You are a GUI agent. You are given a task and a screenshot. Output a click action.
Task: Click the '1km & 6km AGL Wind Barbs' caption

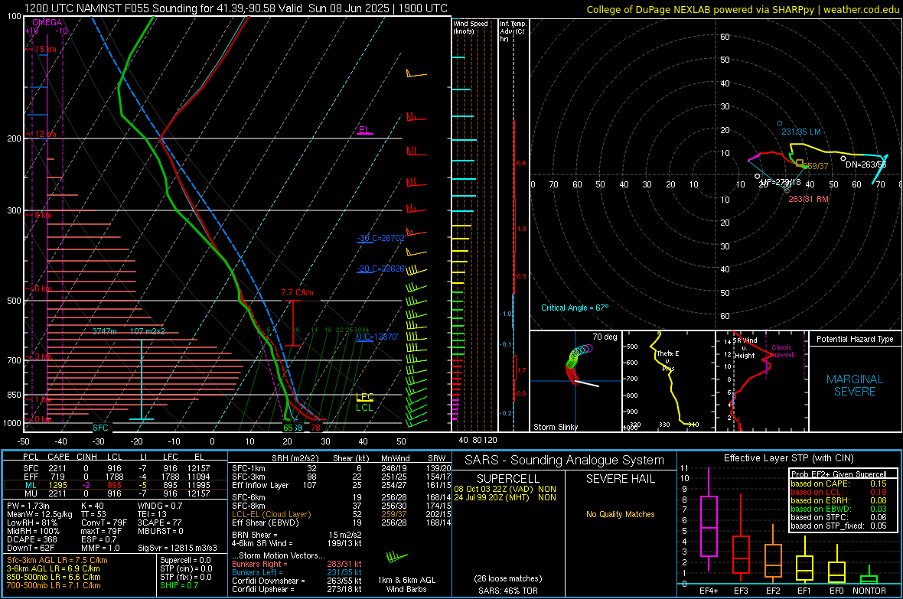pyautogui.click(x=406, y=584)
